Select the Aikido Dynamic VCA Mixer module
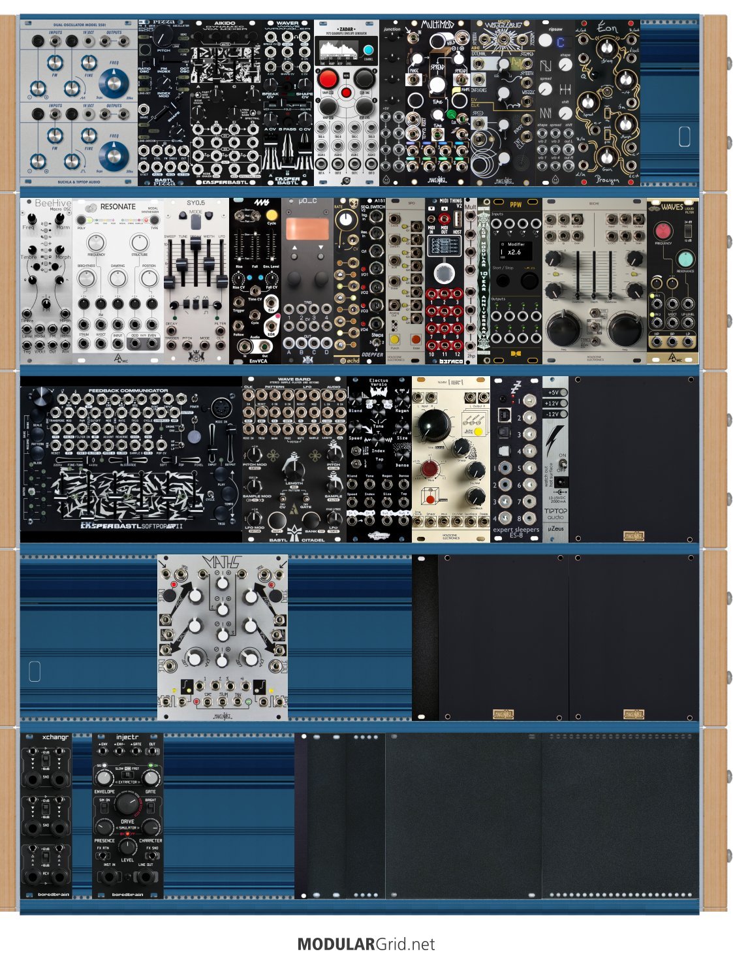This screenshot has width=733, height=958. 225,103
